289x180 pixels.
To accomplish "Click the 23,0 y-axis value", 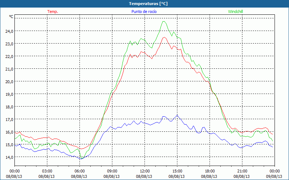I will tap(9, 44).
